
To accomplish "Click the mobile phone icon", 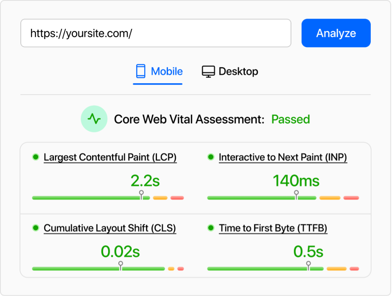I will [140, 71].
